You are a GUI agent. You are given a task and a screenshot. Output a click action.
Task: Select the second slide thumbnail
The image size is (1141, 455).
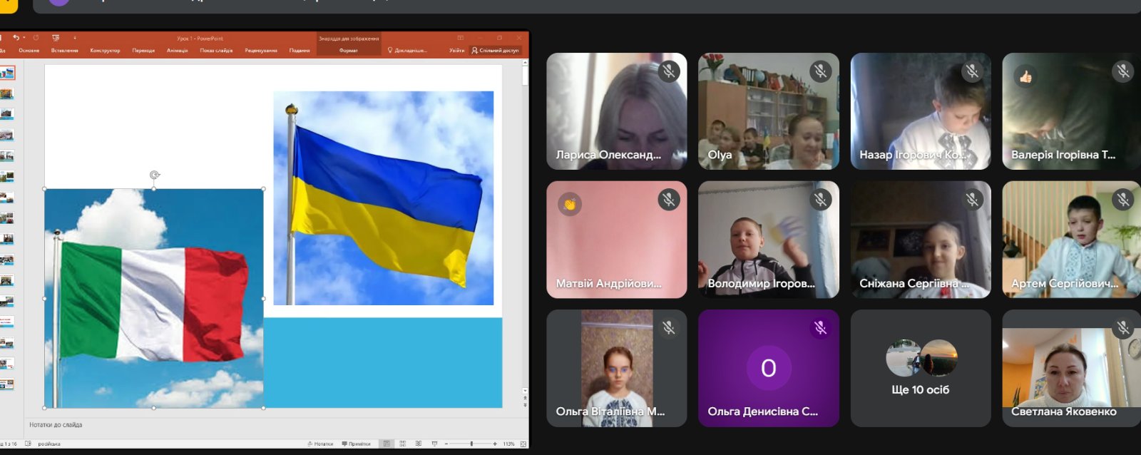pyautogui.click(x=7, y=93)
